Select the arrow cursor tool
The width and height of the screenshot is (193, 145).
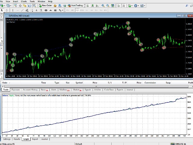(2, 10)
